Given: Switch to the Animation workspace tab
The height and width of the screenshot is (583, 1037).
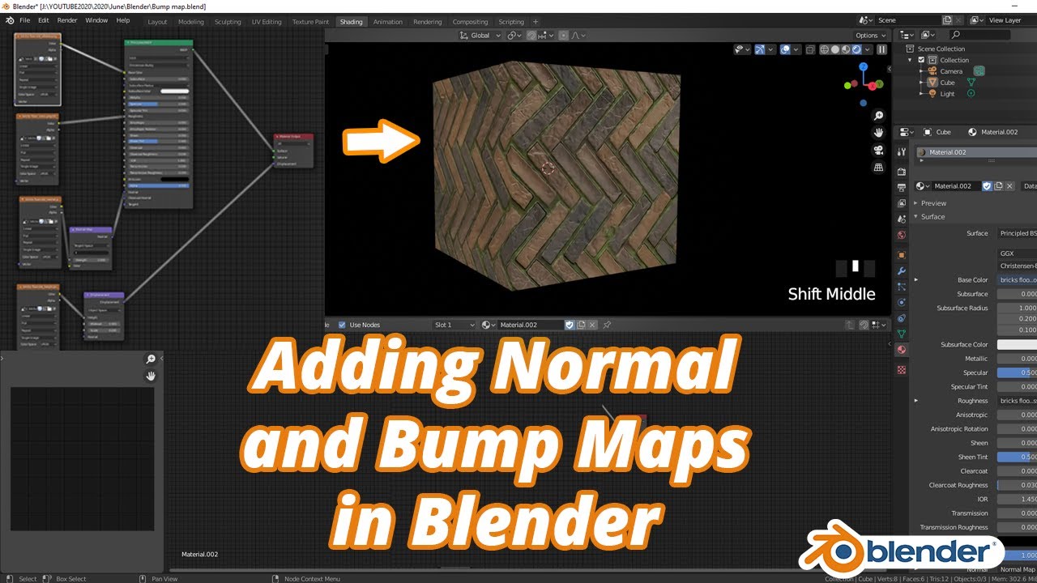Looking at the screenshot, I should tap(387, 22).
